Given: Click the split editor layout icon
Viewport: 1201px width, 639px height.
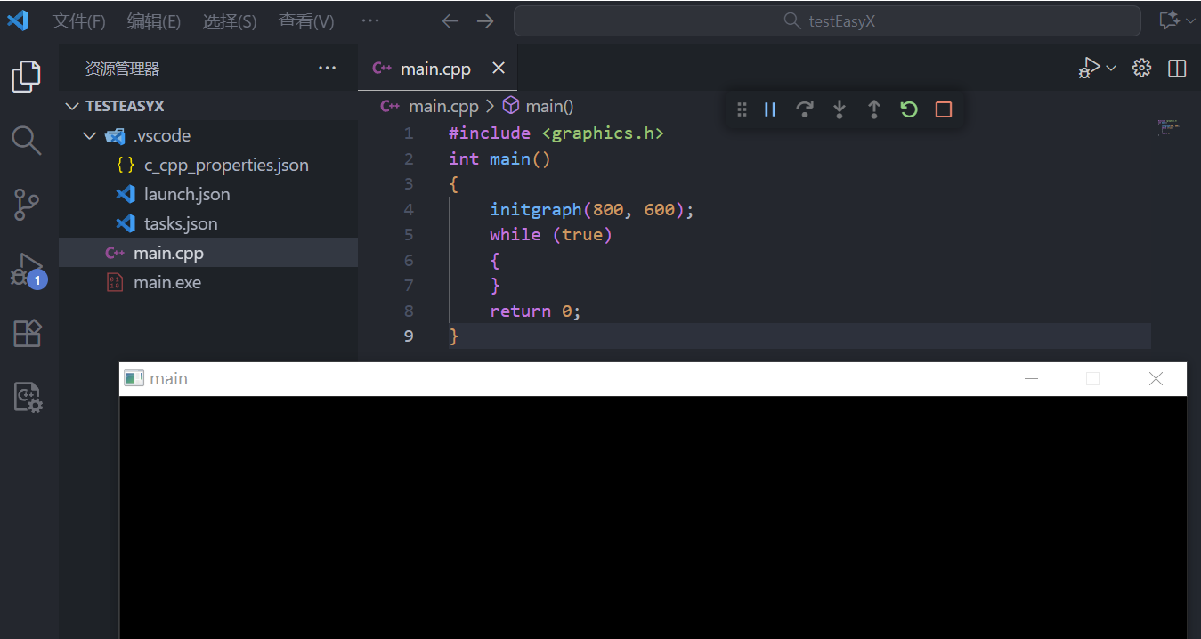Looking at the screenshot, I should pos(1177,68).
